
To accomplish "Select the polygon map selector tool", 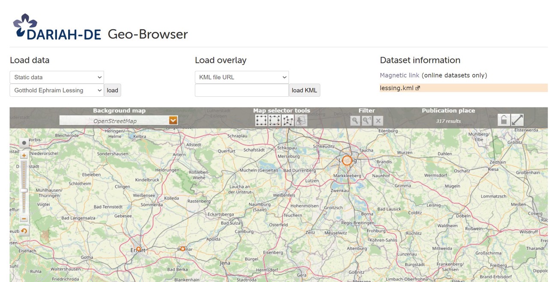I will [288, 121].
